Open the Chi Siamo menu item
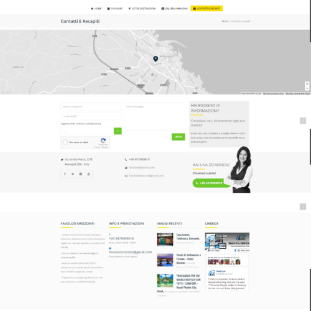 [x=114, y=9]
